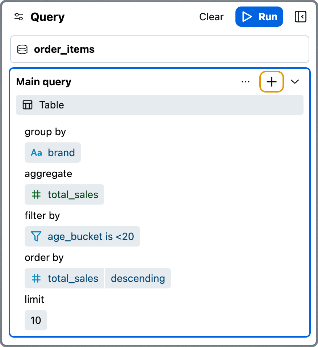
Task: Click the query settings sliders icon
Action: pyautogui.click(x=18, y=16)
